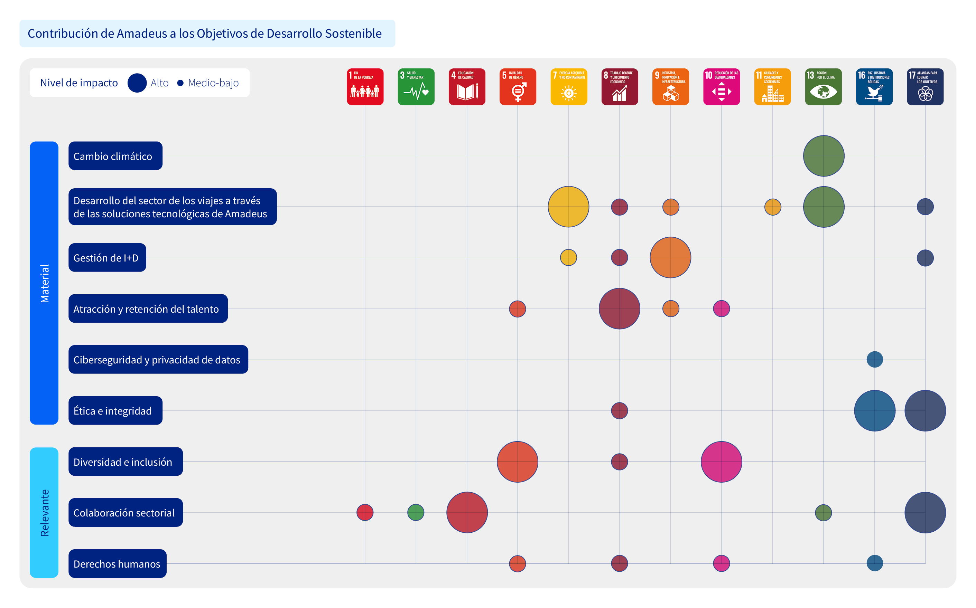The image size is (976, 608).
Task: Select Ciberseguridad y privacidad de datos label
Action: (x=158, y=360)
